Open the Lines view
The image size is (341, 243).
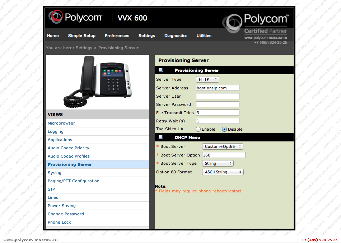(x=53, y=197)
